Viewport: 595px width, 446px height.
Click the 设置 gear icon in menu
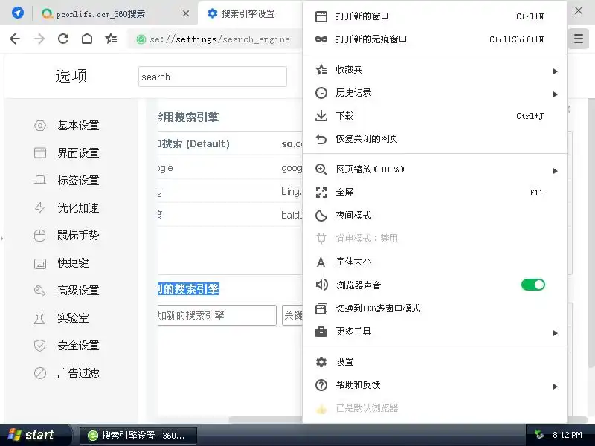click(x=321, y=362)
